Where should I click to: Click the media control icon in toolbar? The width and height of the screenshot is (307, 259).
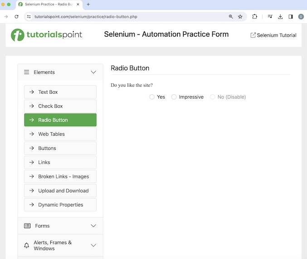coord(270,17)
